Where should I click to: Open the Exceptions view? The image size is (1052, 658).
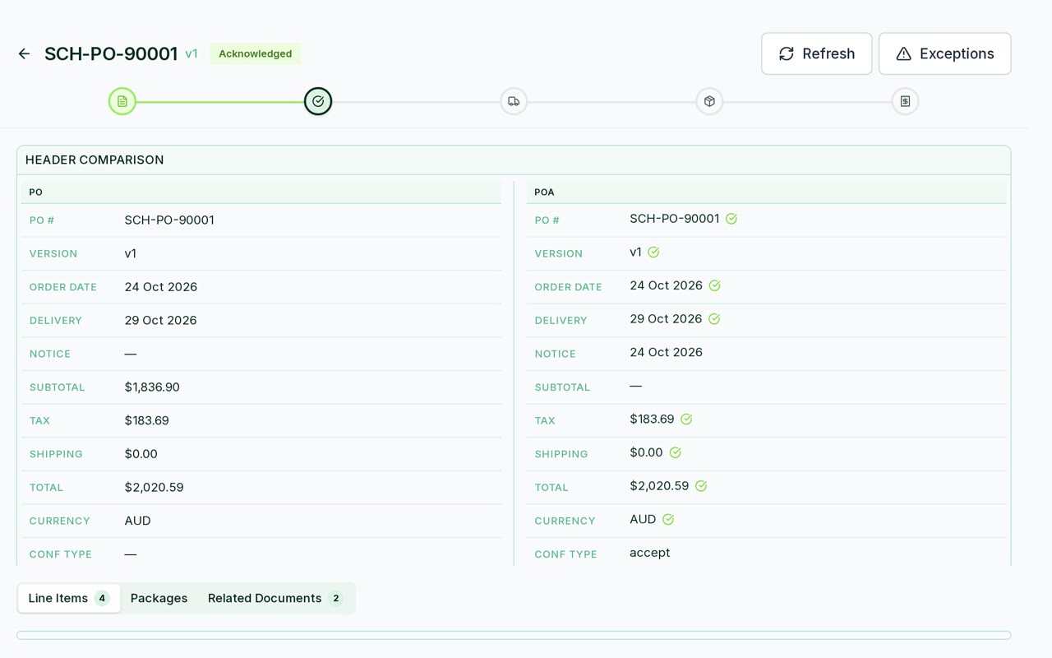point(944,53)
